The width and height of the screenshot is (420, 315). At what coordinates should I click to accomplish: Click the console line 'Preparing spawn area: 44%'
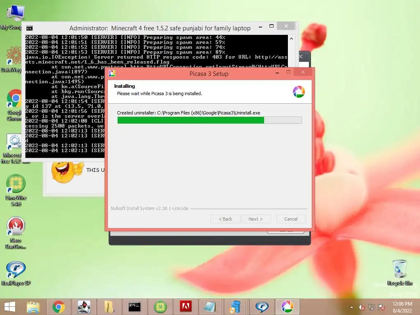tap(125, 37)
